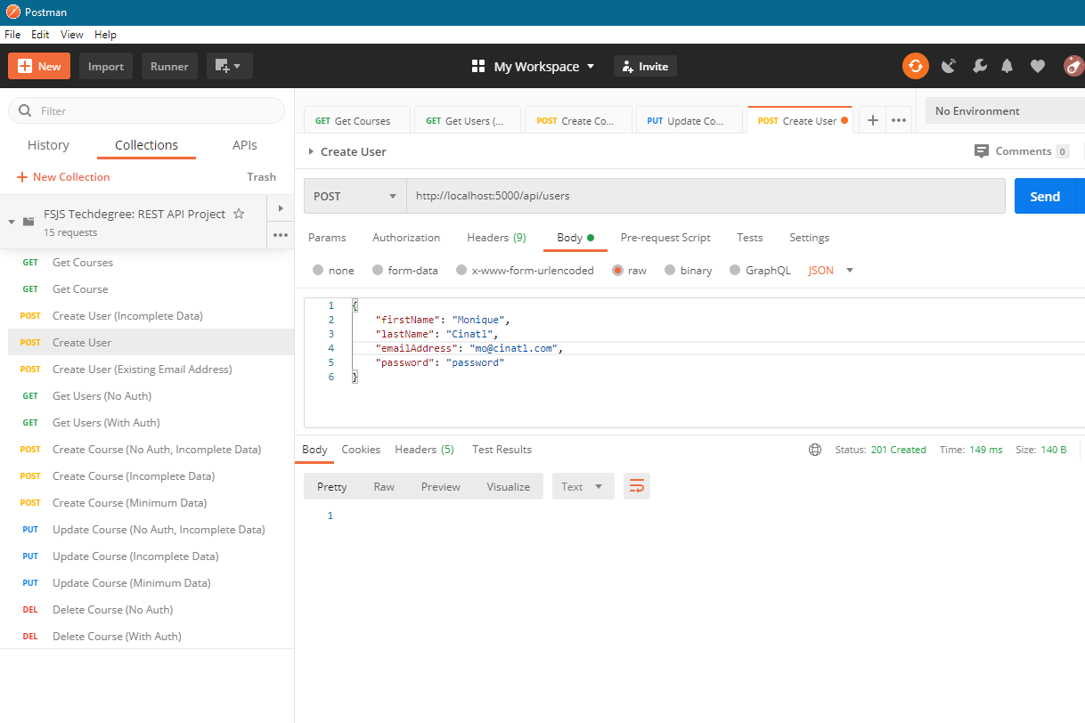Viewport: 1085px width, 723px height.
Task: Open the Comments panel for Create User
Action: click(x=1021, y=150)
